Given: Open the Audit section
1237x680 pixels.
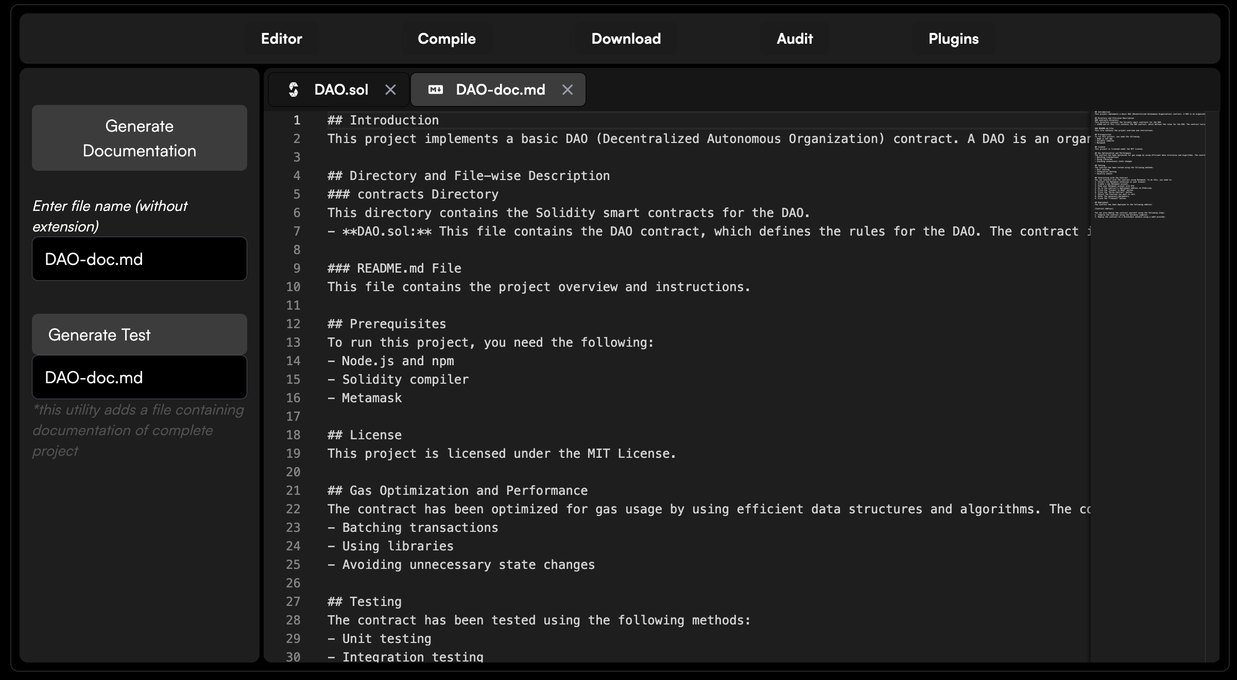Looking at the screenshot, I should pyautogui.click(x=795, y=39).
